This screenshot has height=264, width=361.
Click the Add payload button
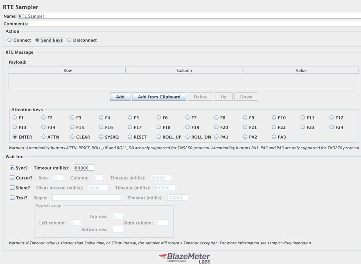point(120,97)
